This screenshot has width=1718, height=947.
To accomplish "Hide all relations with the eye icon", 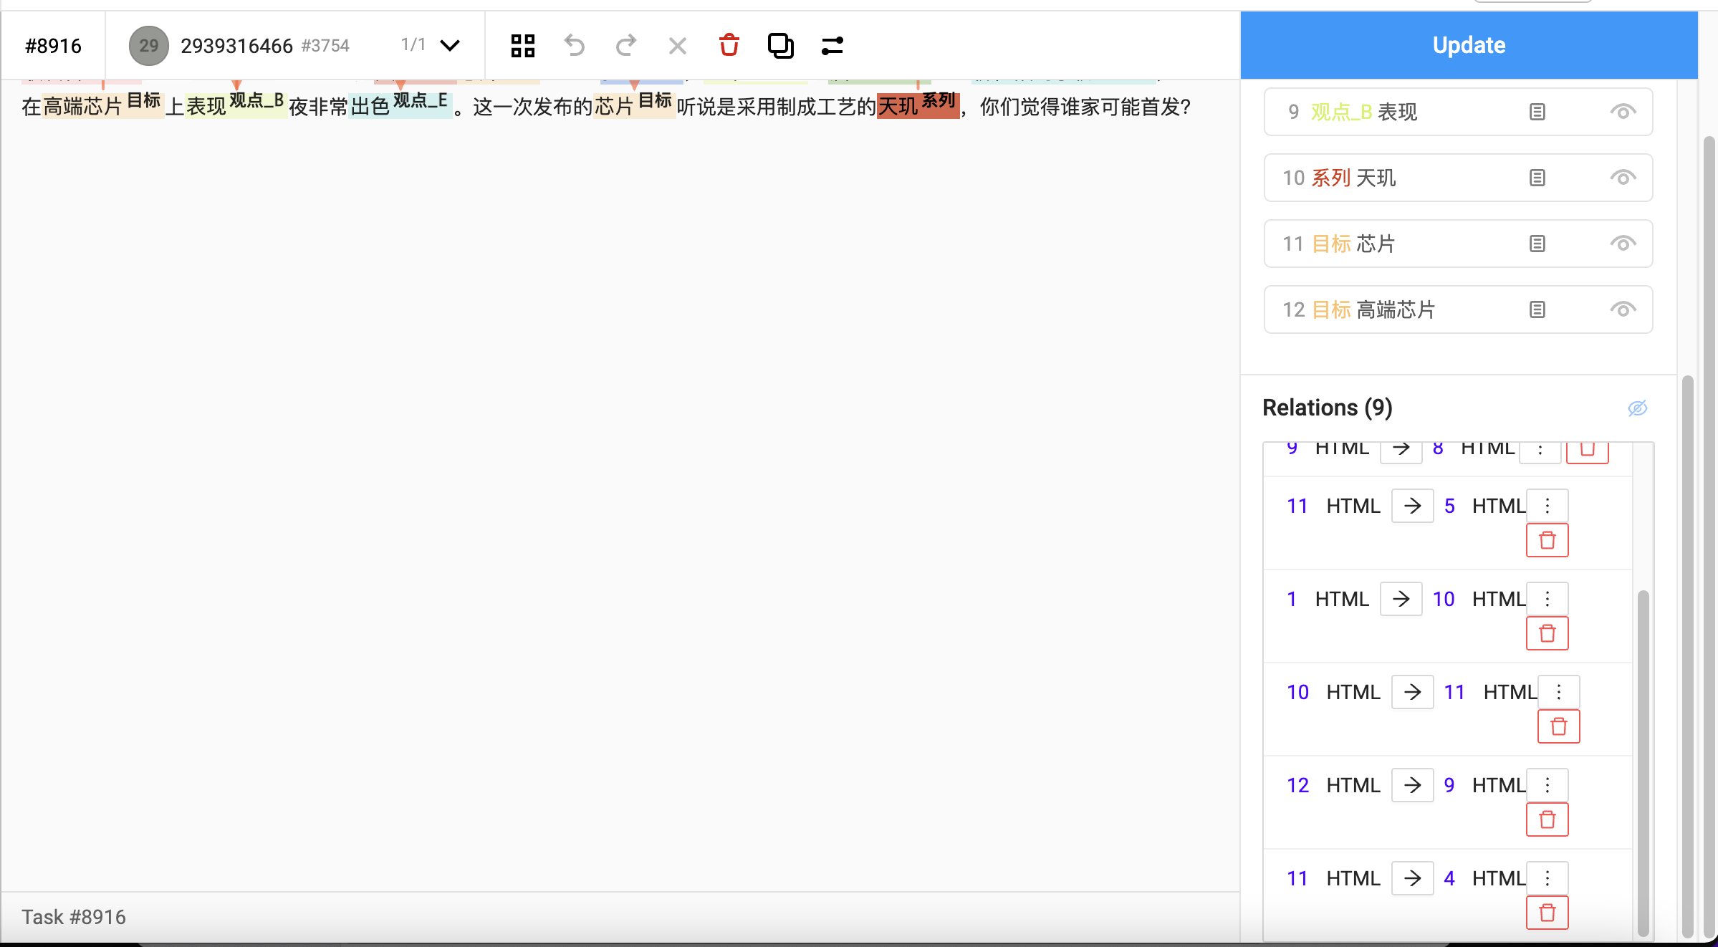I will 1638,408.
